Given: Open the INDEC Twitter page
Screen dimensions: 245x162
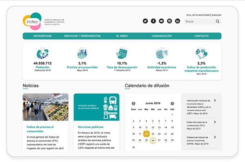Looking at the screenshot, I should pyautogui.click(x=145, y=21).
